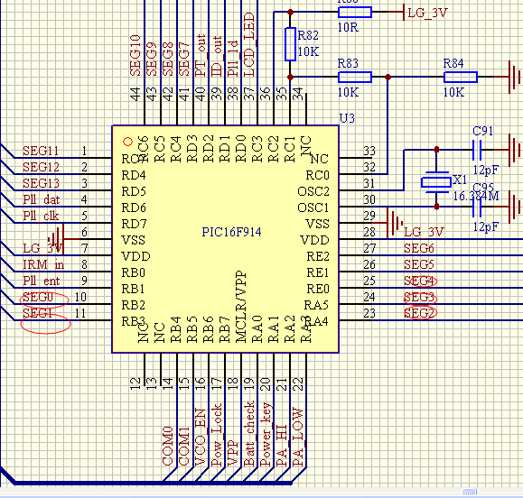Click the ground symbol on pin 29
Viewport: 523px width, 498px height.
click(395, 223)
